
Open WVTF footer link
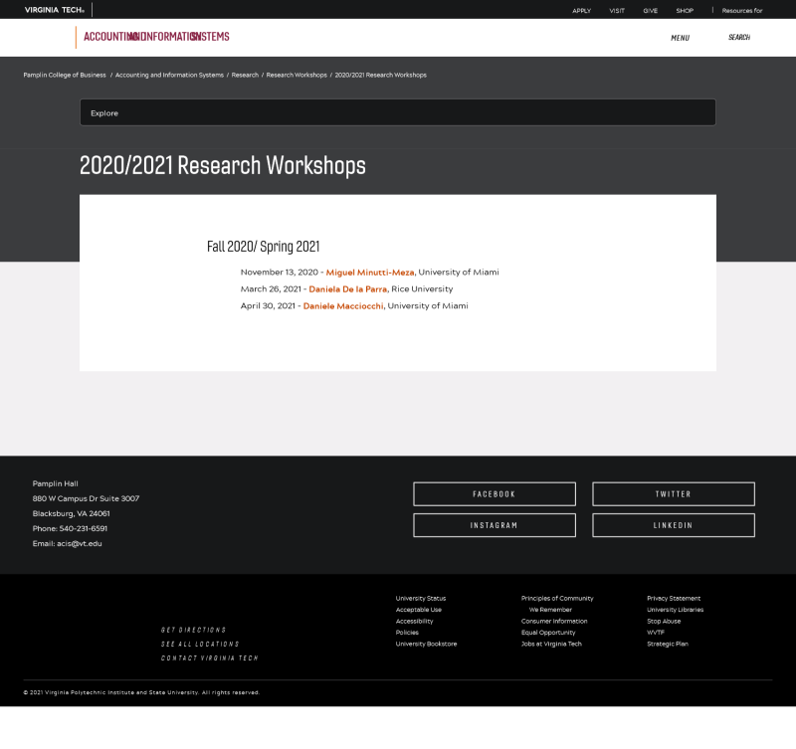656,633
